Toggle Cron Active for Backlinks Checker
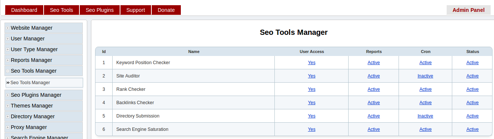This screenshot has height=139, width=494. pyautogui.click(x=425, y=103)
